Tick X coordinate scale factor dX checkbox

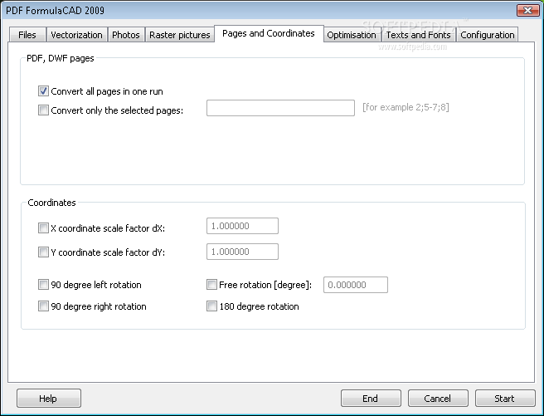(x=43, y=228)
